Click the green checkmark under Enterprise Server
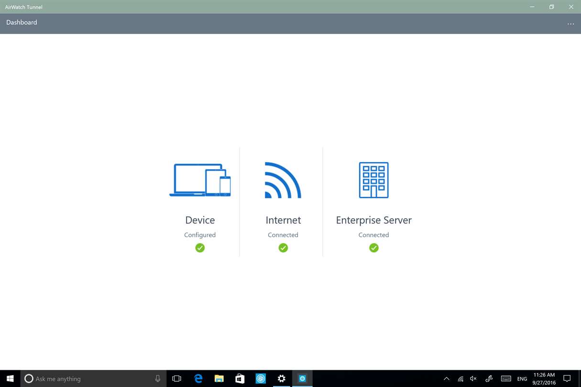 pos(374,247)
